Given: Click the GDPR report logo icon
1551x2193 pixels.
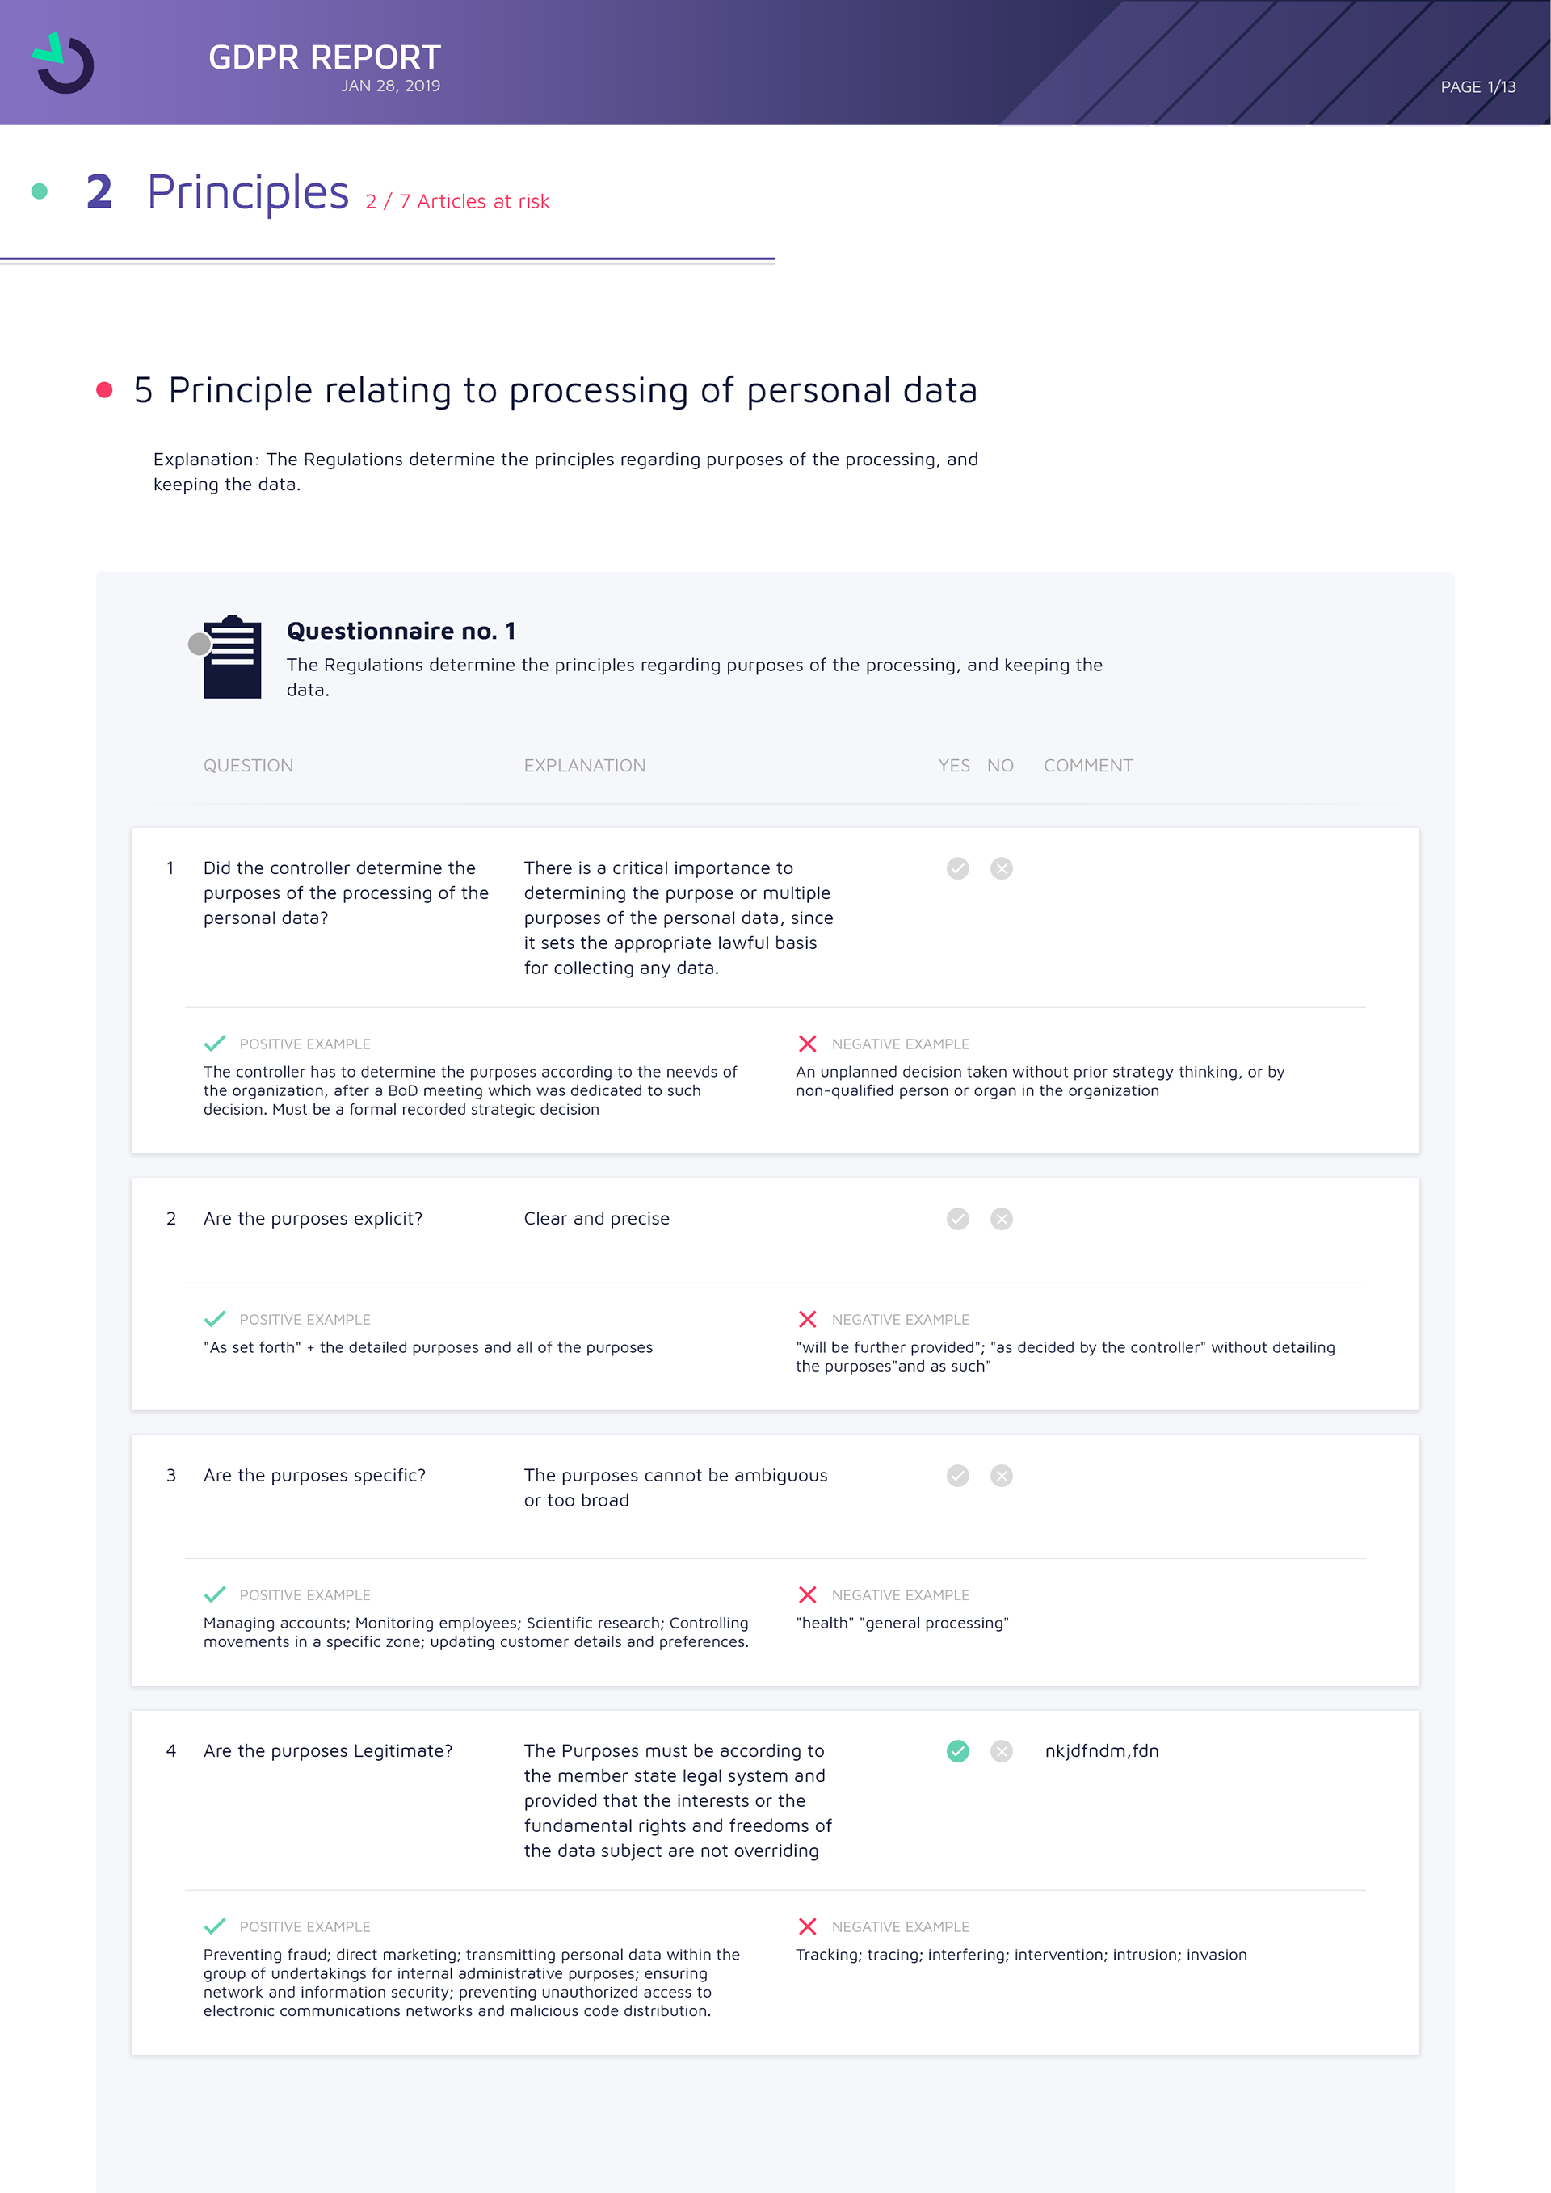Looking at the screenshot, I should (x=64, y=64).
